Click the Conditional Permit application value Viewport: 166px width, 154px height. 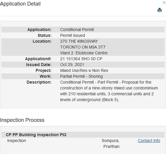point(77,30)
